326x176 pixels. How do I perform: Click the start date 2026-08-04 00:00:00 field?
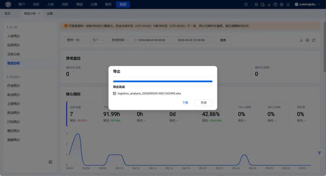coord(152,40)
